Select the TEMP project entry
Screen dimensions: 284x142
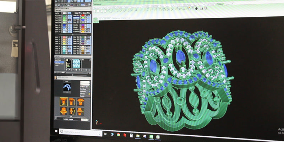tap(56, 65)
